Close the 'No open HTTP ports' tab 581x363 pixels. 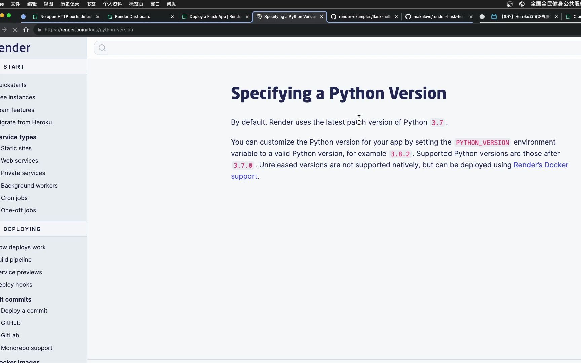pyautogui.click(x=98, y=17)
